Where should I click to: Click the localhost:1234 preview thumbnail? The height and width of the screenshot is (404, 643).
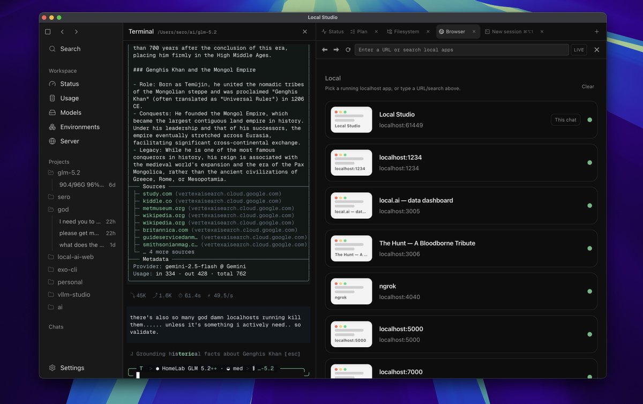tap(352, 163)
